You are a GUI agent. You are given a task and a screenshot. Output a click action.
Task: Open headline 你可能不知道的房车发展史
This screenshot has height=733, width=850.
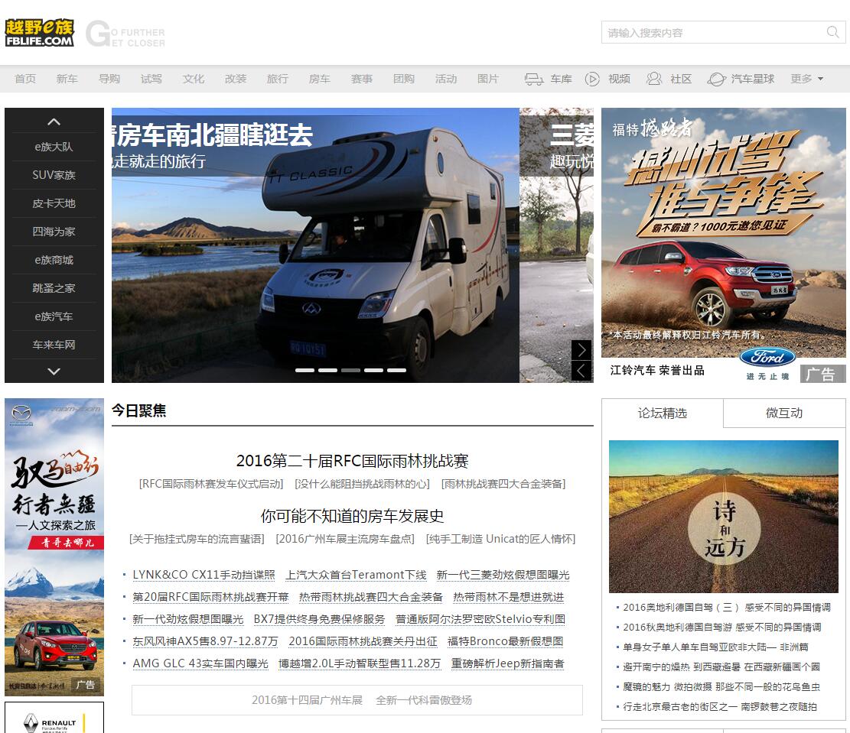(353, 516)
